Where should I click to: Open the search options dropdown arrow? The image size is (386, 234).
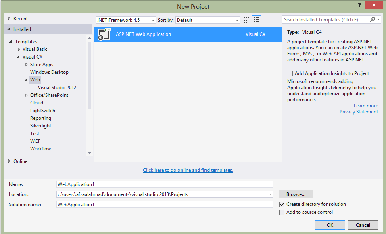(x=378, y=19)
